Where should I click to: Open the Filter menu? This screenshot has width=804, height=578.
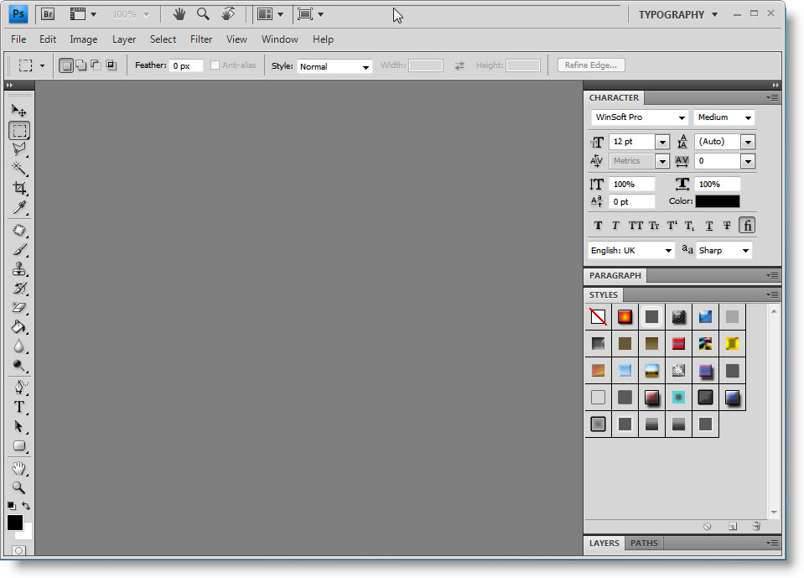[201, 39]
